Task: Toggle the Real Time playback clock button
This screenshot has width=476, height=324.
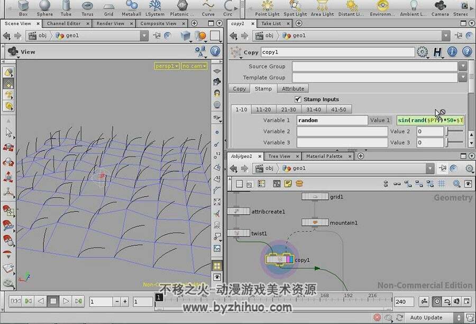Action: pyautogui.click(x=436, y=301)
